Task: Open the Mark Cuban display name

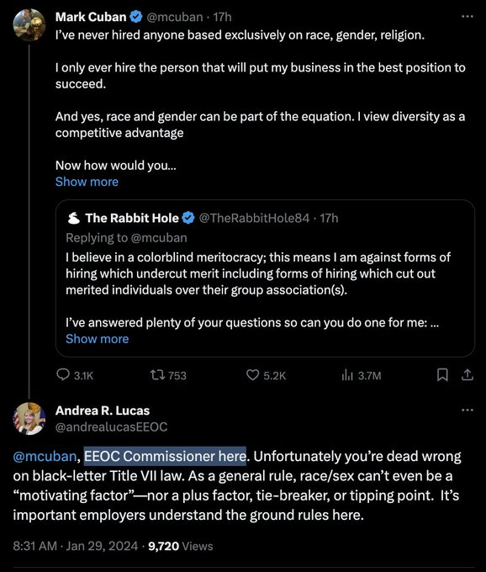Action: 91,17
